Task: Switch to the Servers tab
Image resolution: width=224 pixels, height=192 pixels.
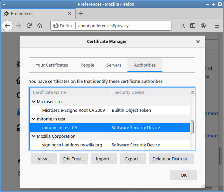Action: (x=114, y=65)
